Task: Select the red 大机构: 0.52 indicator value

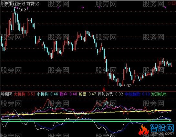Action: [25, 94]
